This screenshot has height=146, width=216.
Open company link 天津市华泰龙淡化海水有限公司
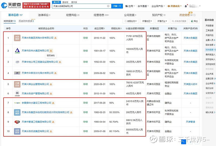[38, 73]
